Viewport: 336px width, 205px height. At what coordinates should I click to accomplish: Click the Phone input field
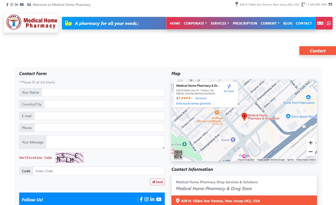[100, 127]
